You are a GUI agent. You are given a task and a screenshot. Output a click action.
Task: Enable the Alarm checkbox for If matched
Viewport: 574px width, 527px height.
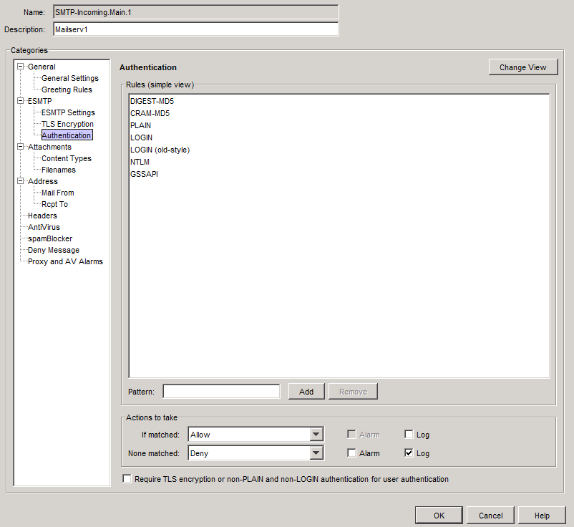tap(351, 435)
